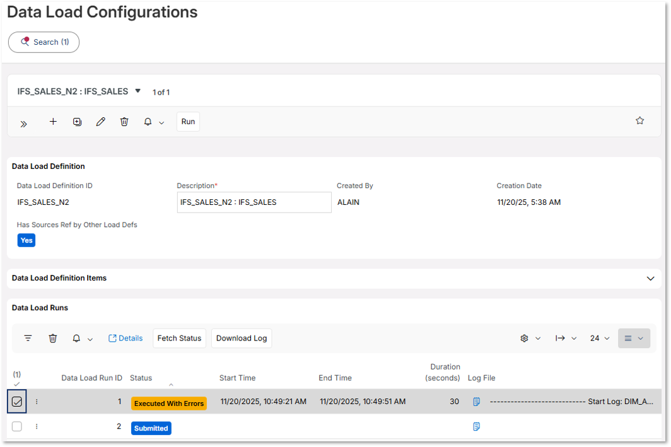Click the Has Sources Ref Yes indicator

click(x=26, y=240)
